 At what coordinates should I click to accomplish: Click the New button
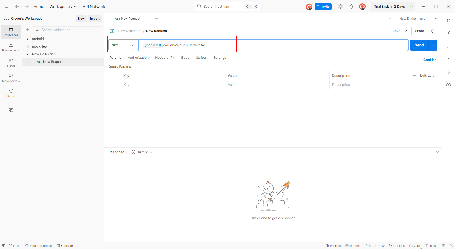tap(81, 19)
